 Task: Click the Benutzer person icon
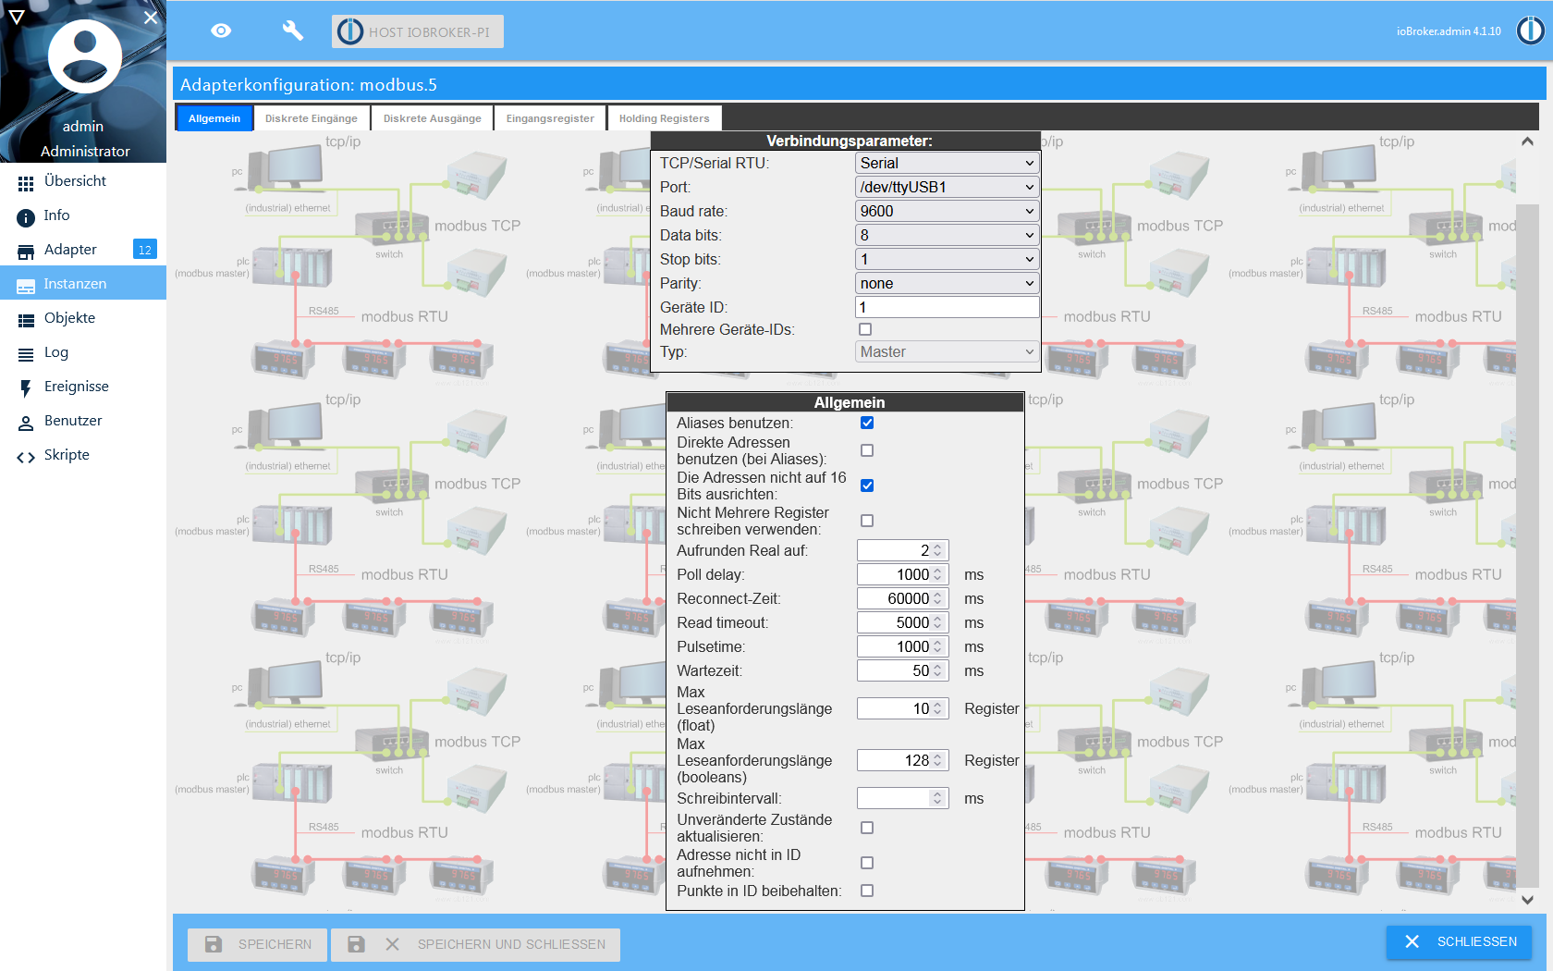[26, 423]
